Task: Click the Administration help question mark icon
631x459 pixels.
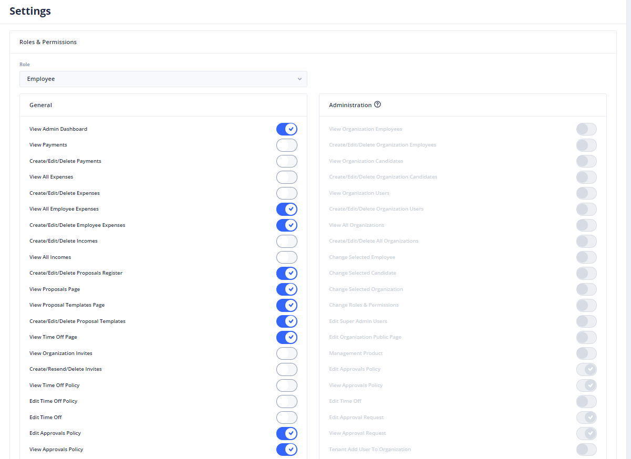Action: tap(377, 105)
